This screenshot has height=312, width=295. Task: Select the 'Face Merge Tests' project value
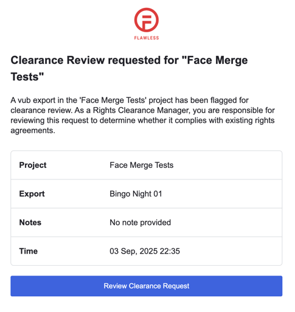click(142, 165)
